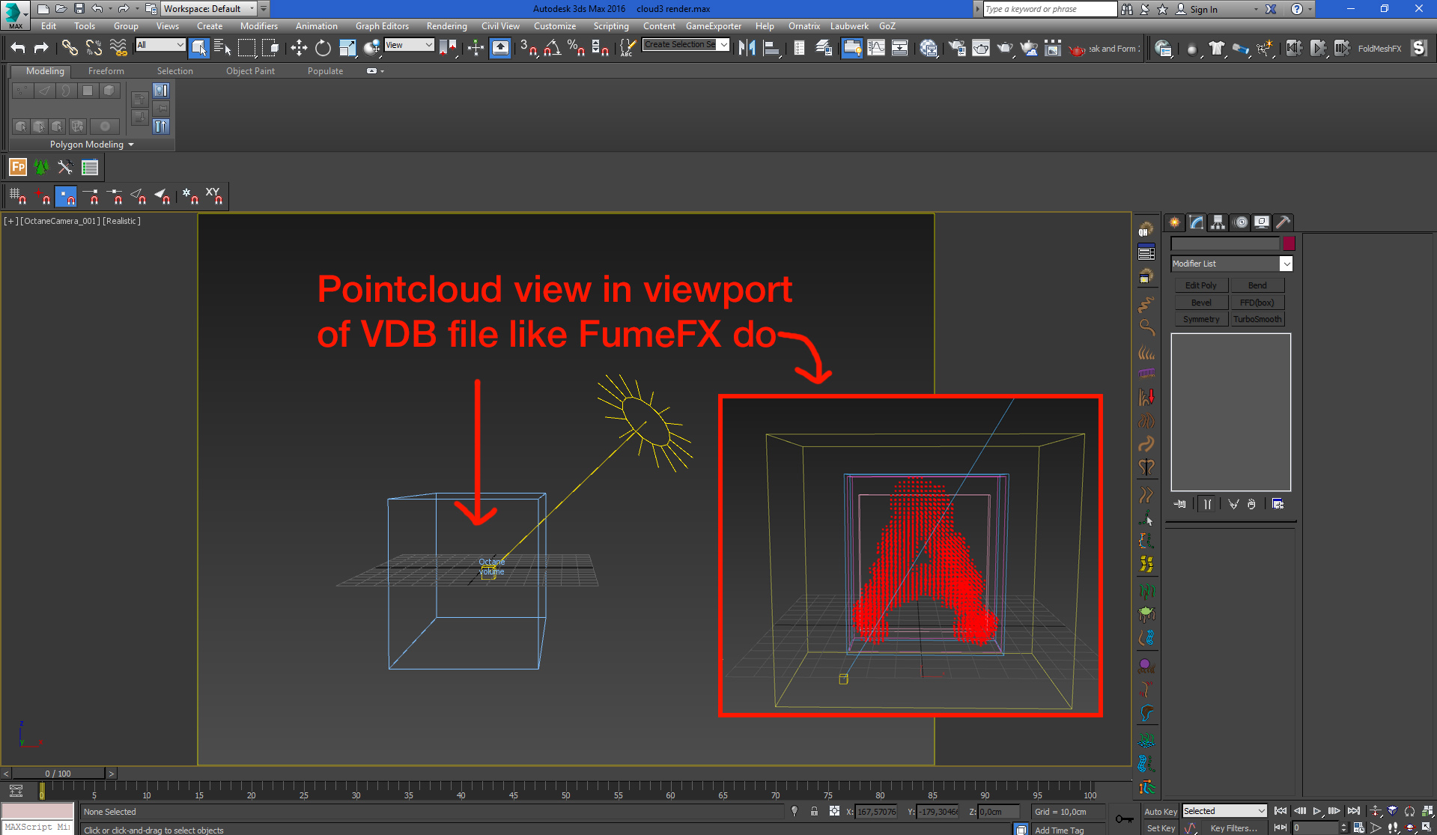This screenshot has height=835, width=1437.
Task: Toggle Window/Crossing selection mode
Action: (x=270, y=49)
